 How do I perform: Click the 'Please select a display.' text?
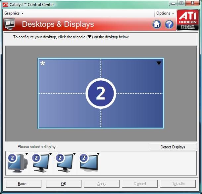[x=37, y=147]
